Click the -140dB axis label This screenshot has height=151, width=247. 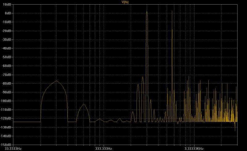pyautogui.click(x=6, y=136)
